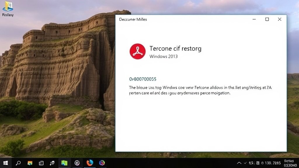Open the multicolored swirl taskbar app
Image resolution: width=299 pixels, height=168 pixels.
(102, 163)
